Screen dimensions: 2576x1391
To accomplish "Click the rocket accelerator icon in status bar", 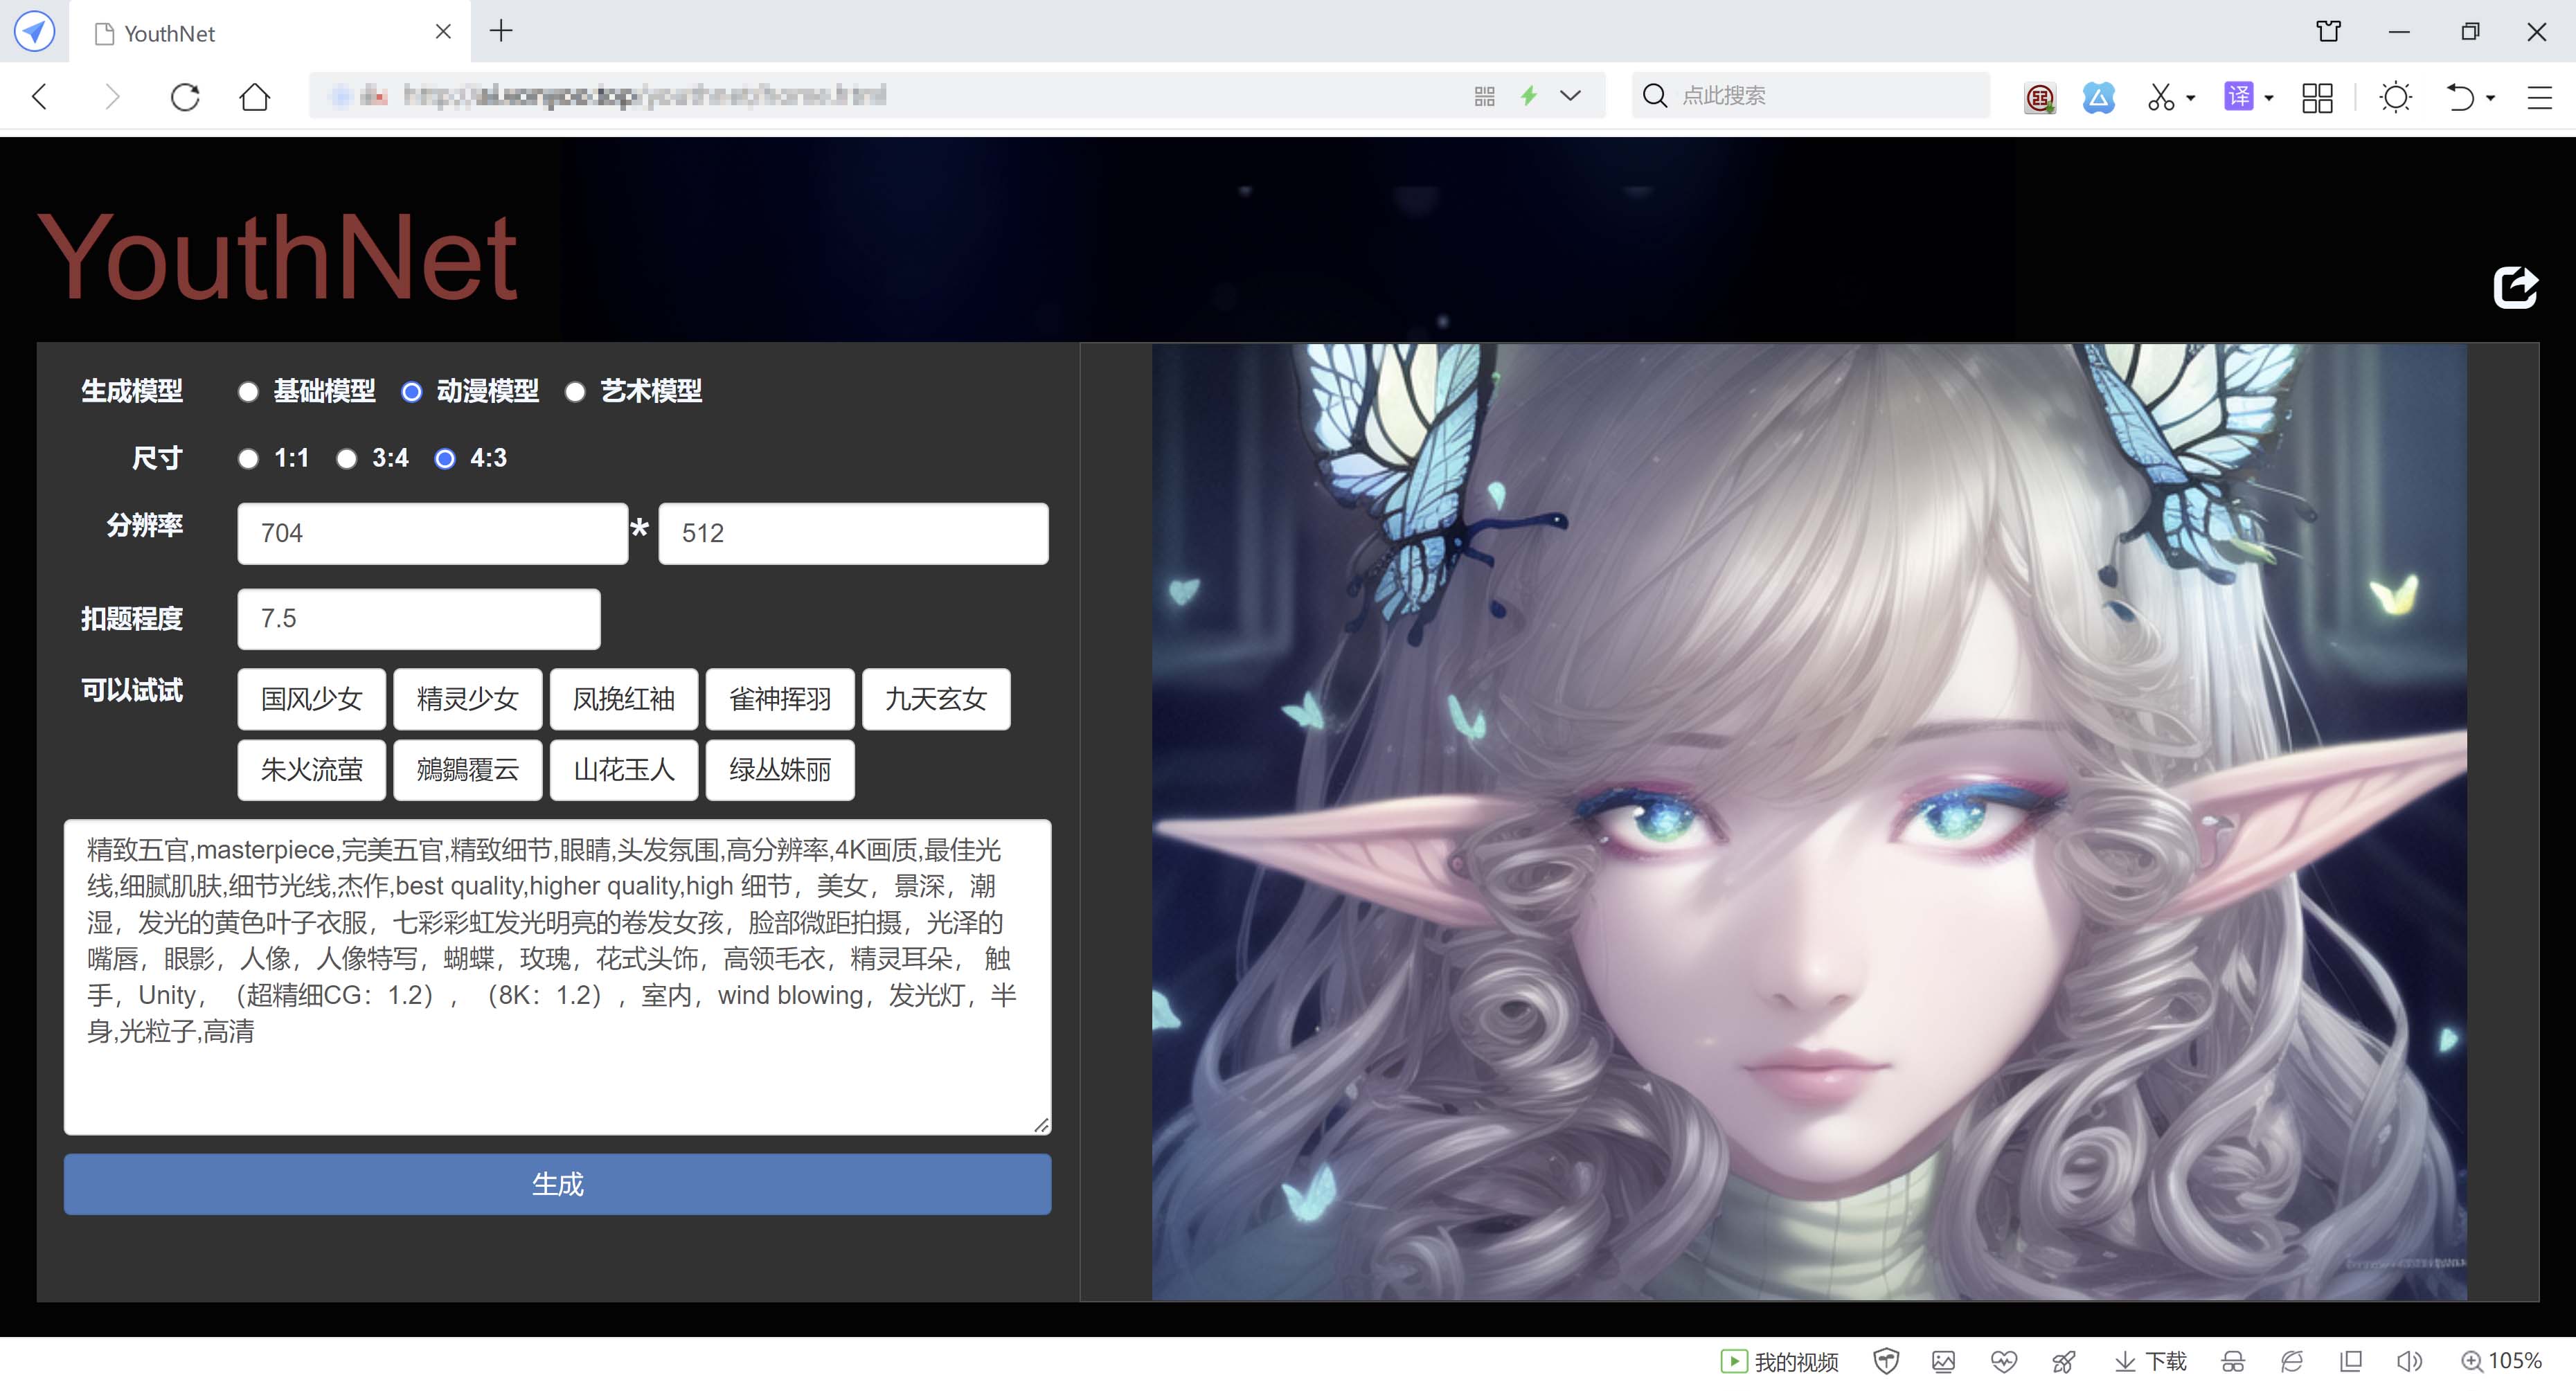I will (2063, 1362).
